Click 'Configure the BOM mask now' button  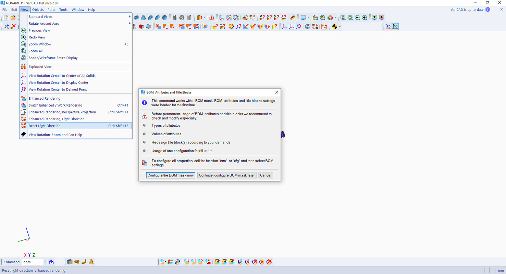(x=171, y=175)
